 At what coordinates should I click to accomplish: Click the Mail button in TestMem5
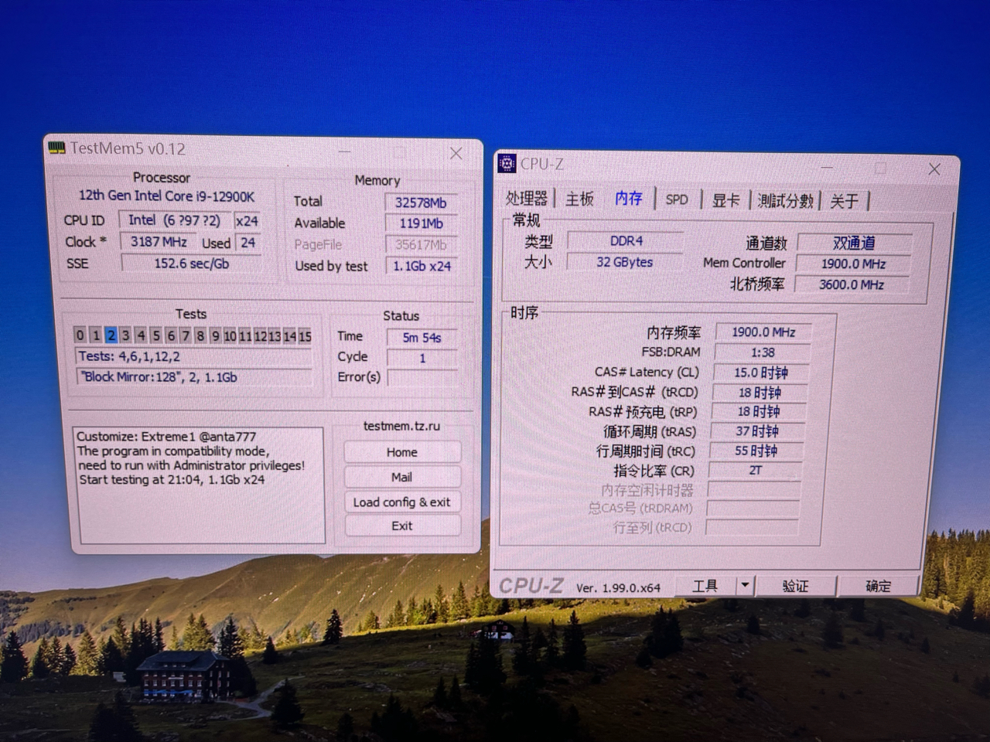click(x=401, y=476)
